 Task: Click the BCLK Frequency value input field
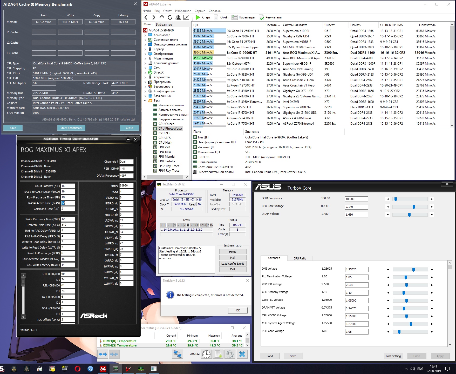tap(356, 199)
